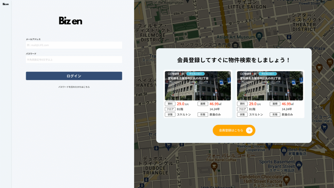Click the small Bizen logo in top-left corner
The width and height of the screenshot is (334, 188).
click(x=6, y=4)
